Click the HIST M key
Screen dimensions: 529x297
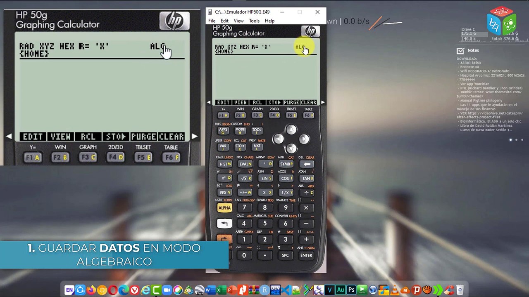pyautogui.click(x=225, y=164)
